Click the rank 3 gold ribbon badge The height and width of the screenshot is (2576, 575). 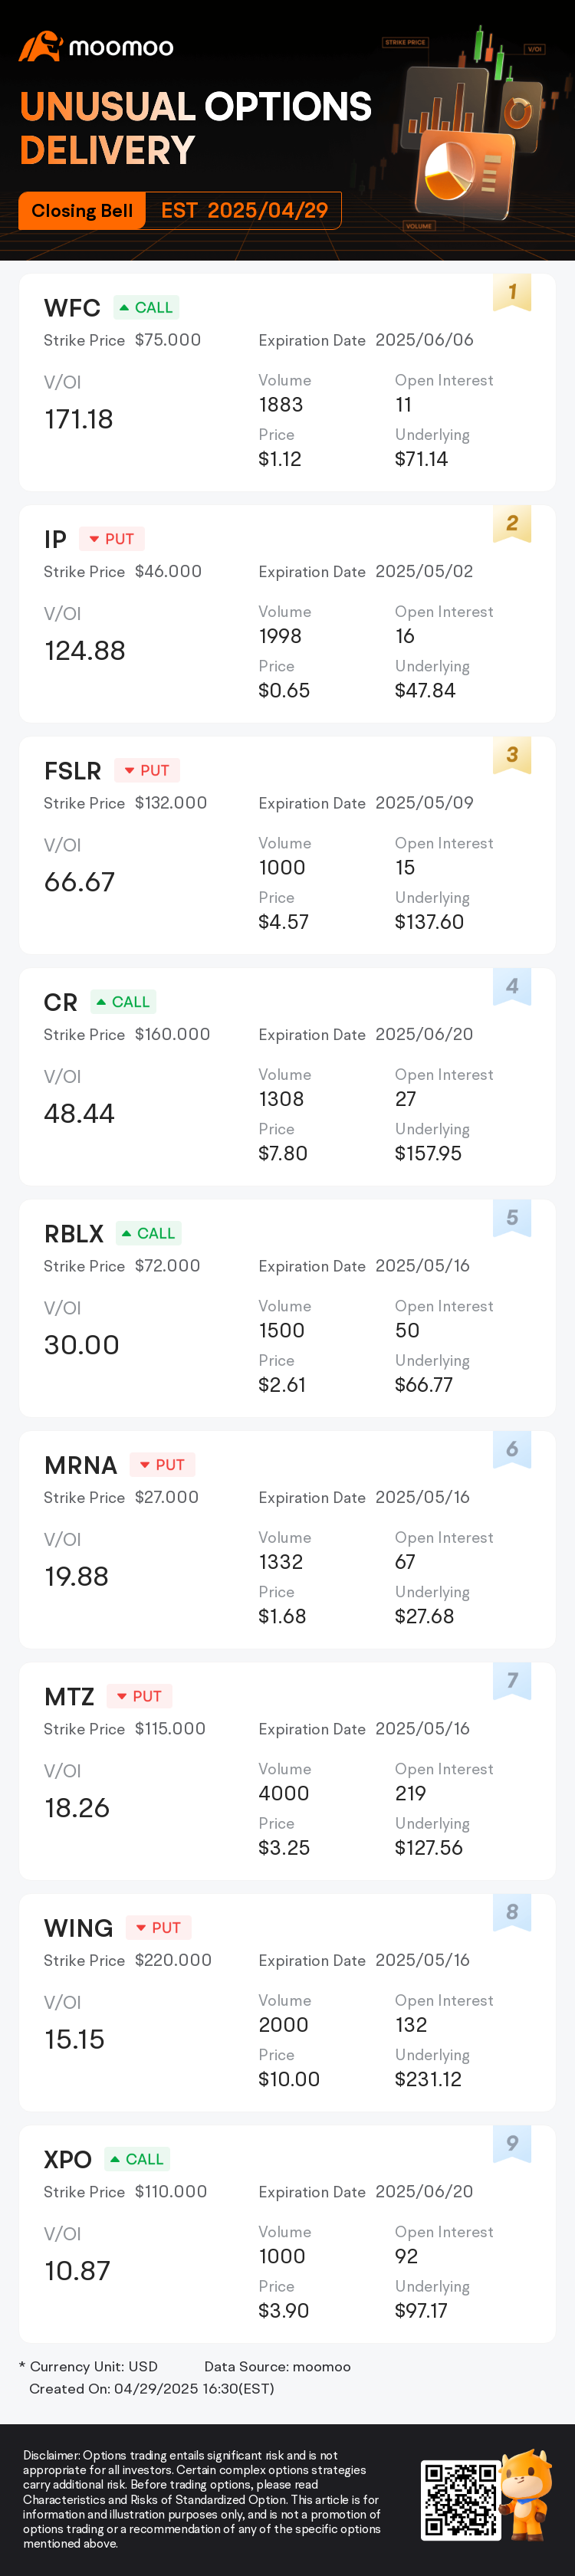click(x=512, y=755)
